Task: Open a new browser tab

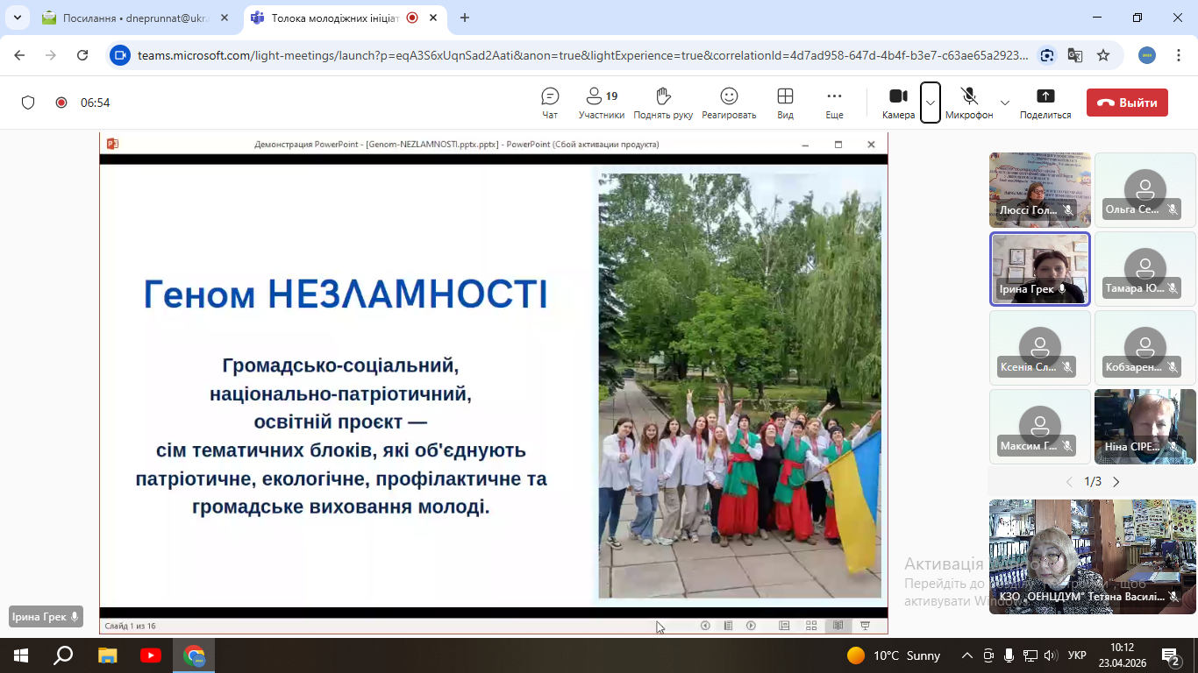Action: pos(465,18)
